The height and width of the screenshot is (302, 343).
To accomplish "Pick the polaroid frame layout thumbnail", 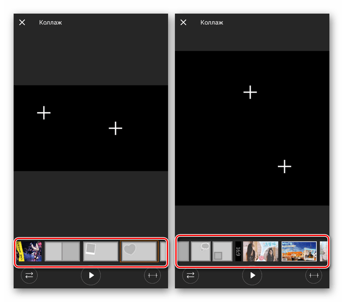I will pyautogui.click(x=100, y=251).
